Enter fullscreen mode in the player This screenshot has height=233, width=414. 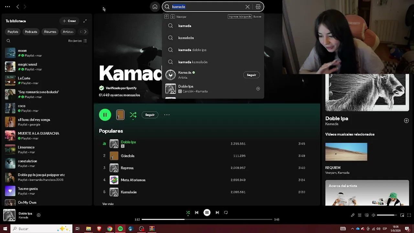coord(409,215)
